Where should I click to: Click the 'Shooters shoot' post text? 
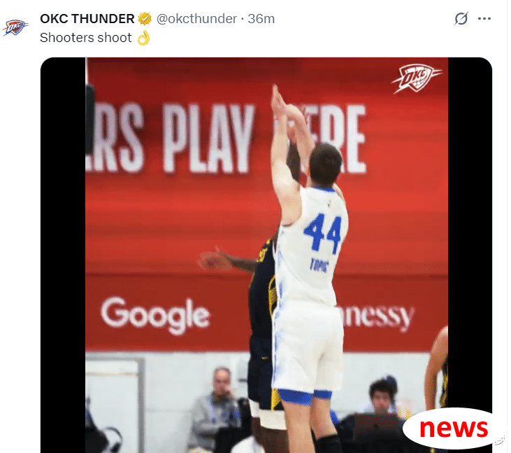tap(86, 38)
